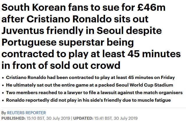This screenshot has height=122, width=186.
Task: Click 'Cristiano Ronaldo sits out' in headline
Action: tap(88, 19)
